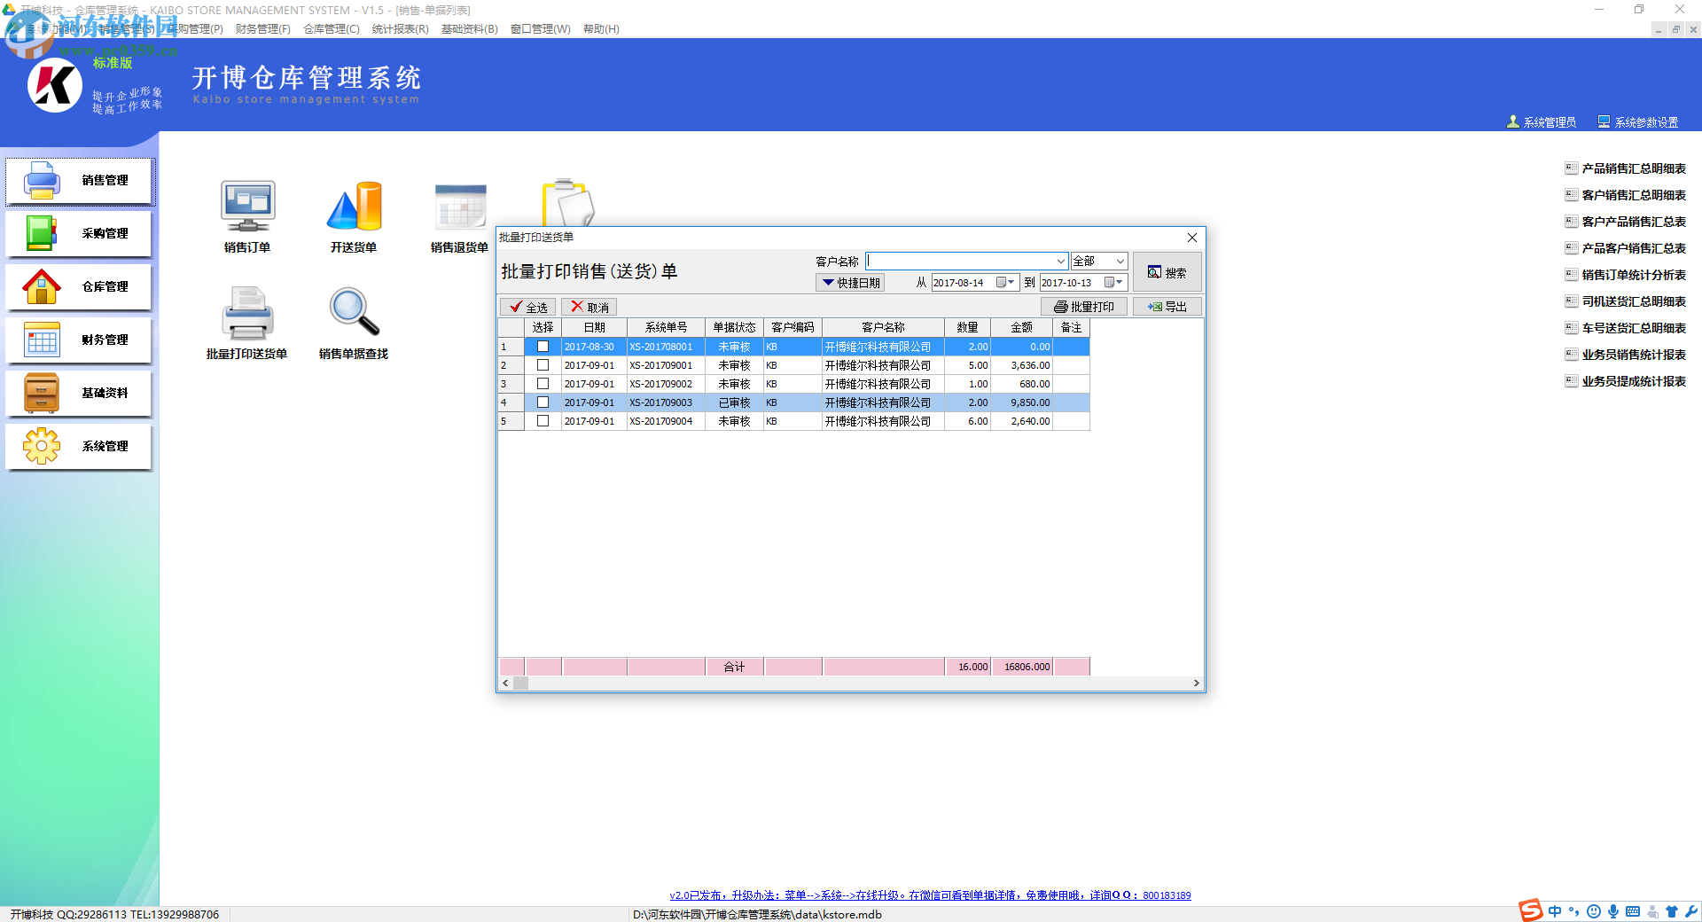Open the 财务管理(F) menu
Viewport: 1702px width, 922px height.
click(x=262, y=29)
